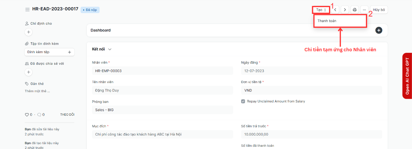Click Tên nhân viên field Đặng Thọ Duy
This screenshot has height=149, width=412.
coord(162,90)
